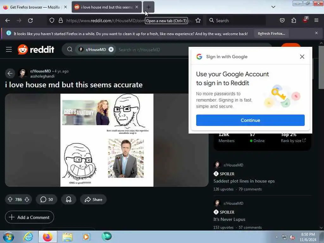This screenshot has width=324, height=243.
Task: Open the meme image in post
Action: [107, 140]
